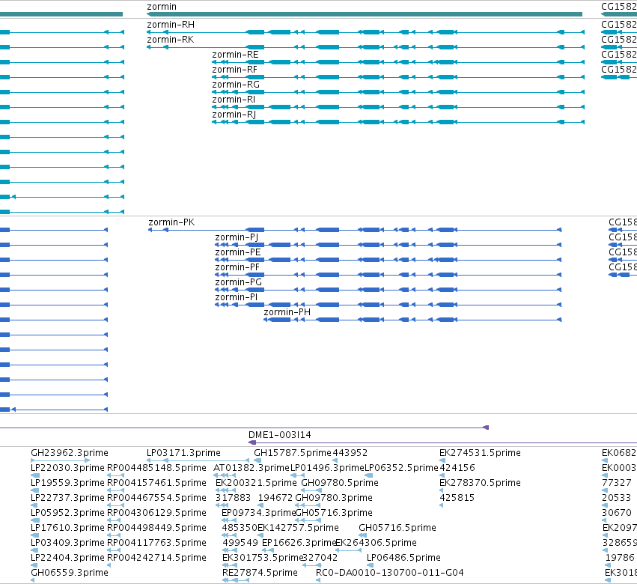This screenshot has height=584, width=637.
Task: Click the RP004157461.5prime label
Action: click(x=156, y=483)
